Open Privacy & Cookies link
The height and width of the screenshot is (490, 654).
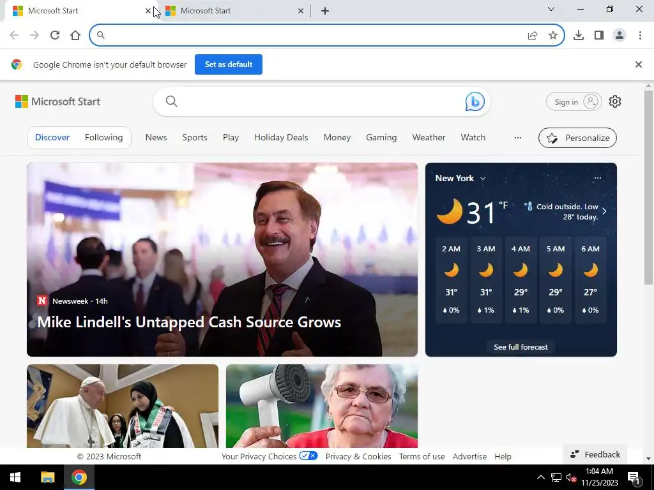click(x=358, y=457)
